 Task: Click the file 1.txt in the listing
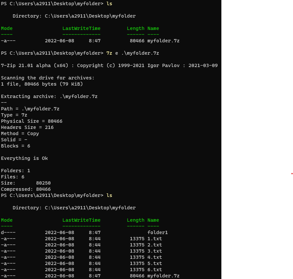(x=154, y=238)
